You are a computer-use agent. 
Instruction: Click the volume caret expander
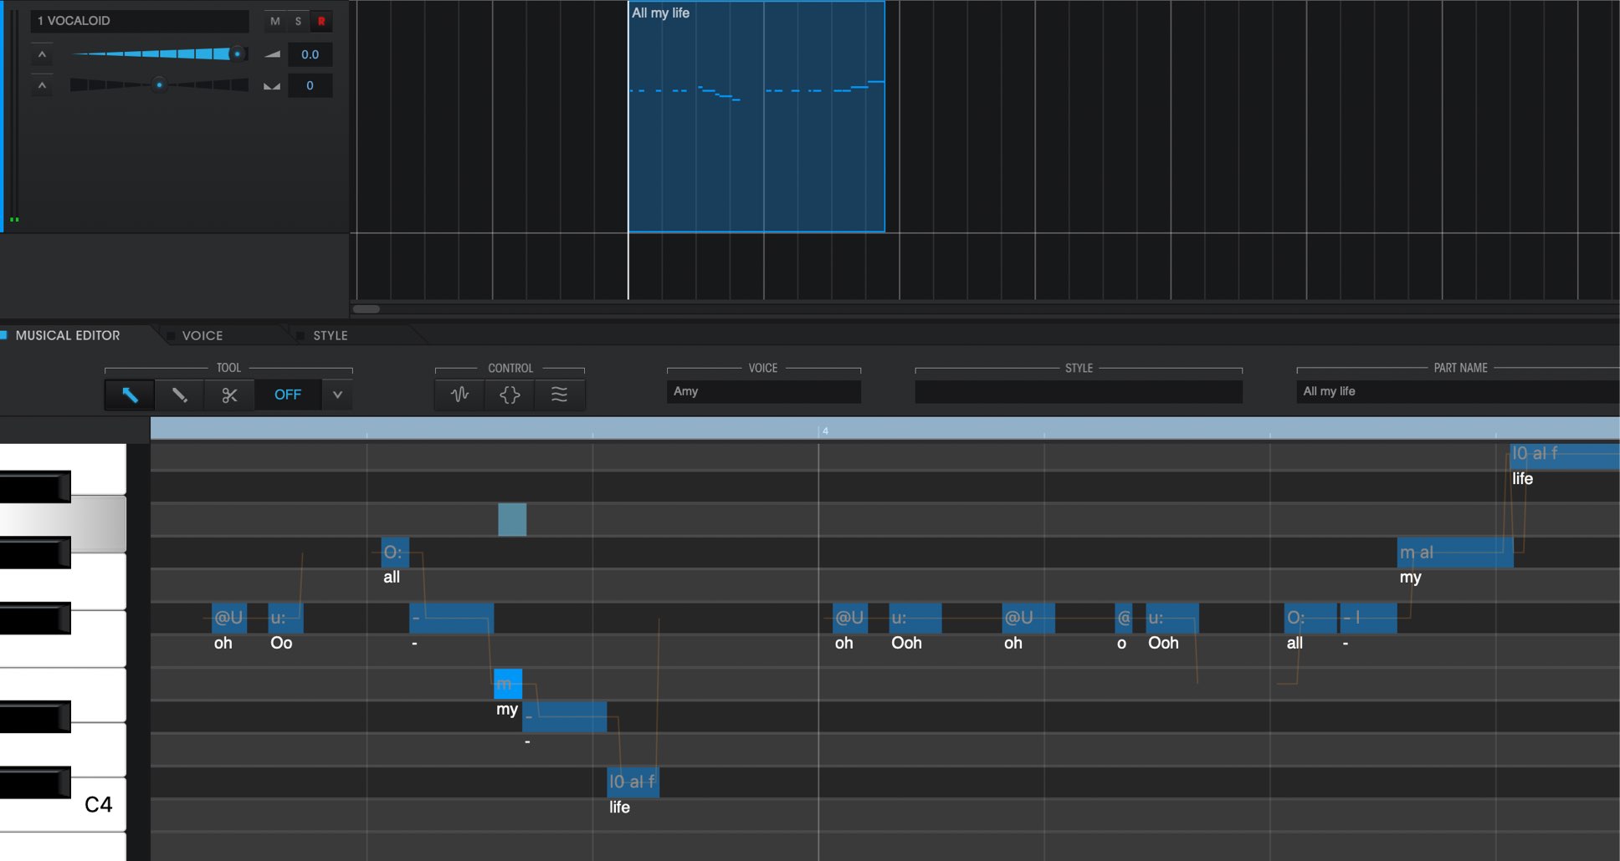coord(42,55)
